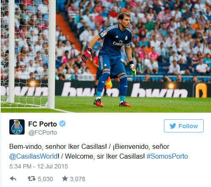The image size is (211, 187).
Task: Follow the FC Porto account
Action: click(184, 126)
